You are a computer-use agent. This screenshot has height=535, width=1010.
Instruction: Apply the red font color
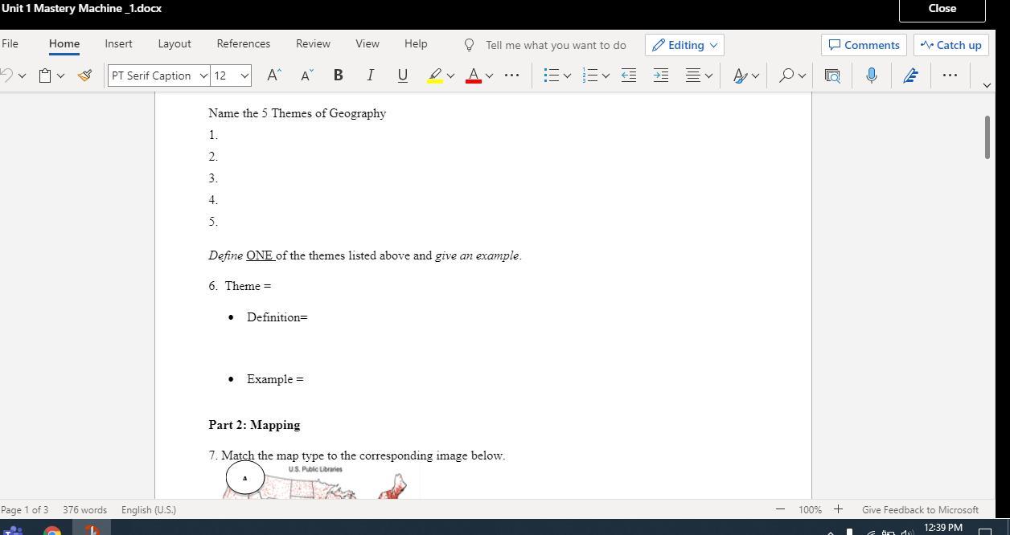pos(474,76)
